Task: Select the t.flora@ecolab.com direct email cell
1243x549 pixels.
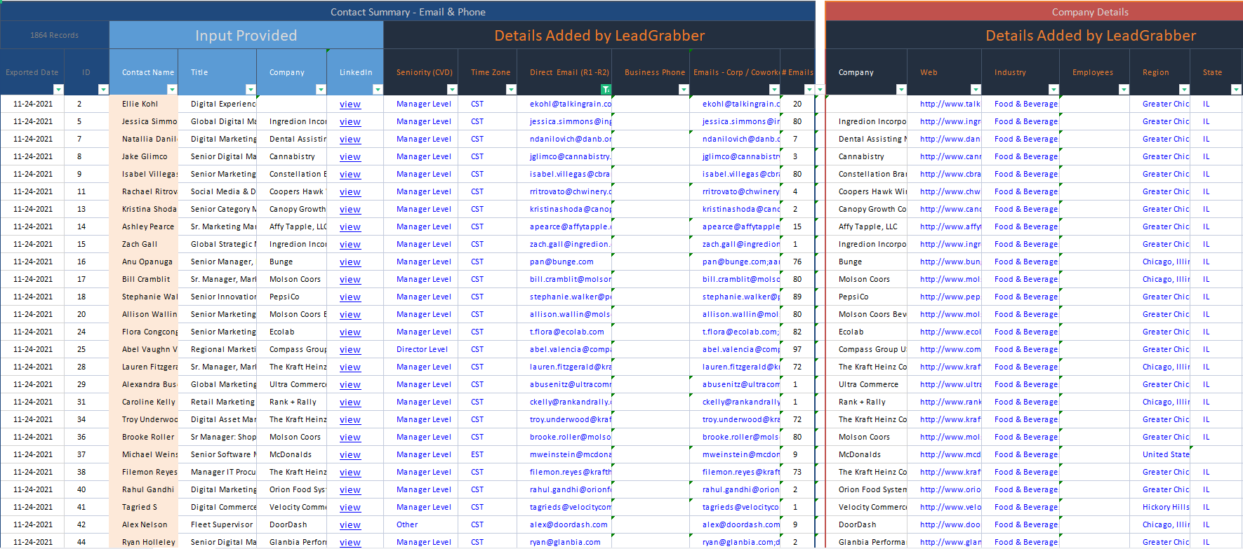Action: [564, 332]
